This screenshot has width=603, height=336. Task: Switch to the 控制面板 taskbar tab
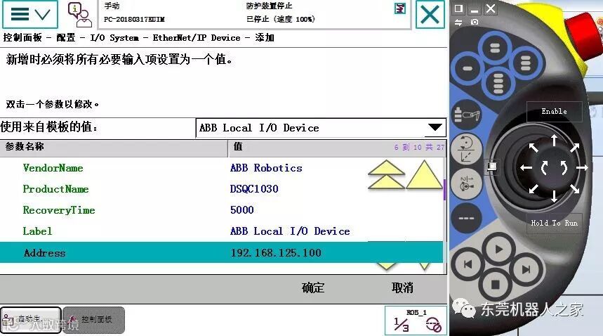(94, 320)
